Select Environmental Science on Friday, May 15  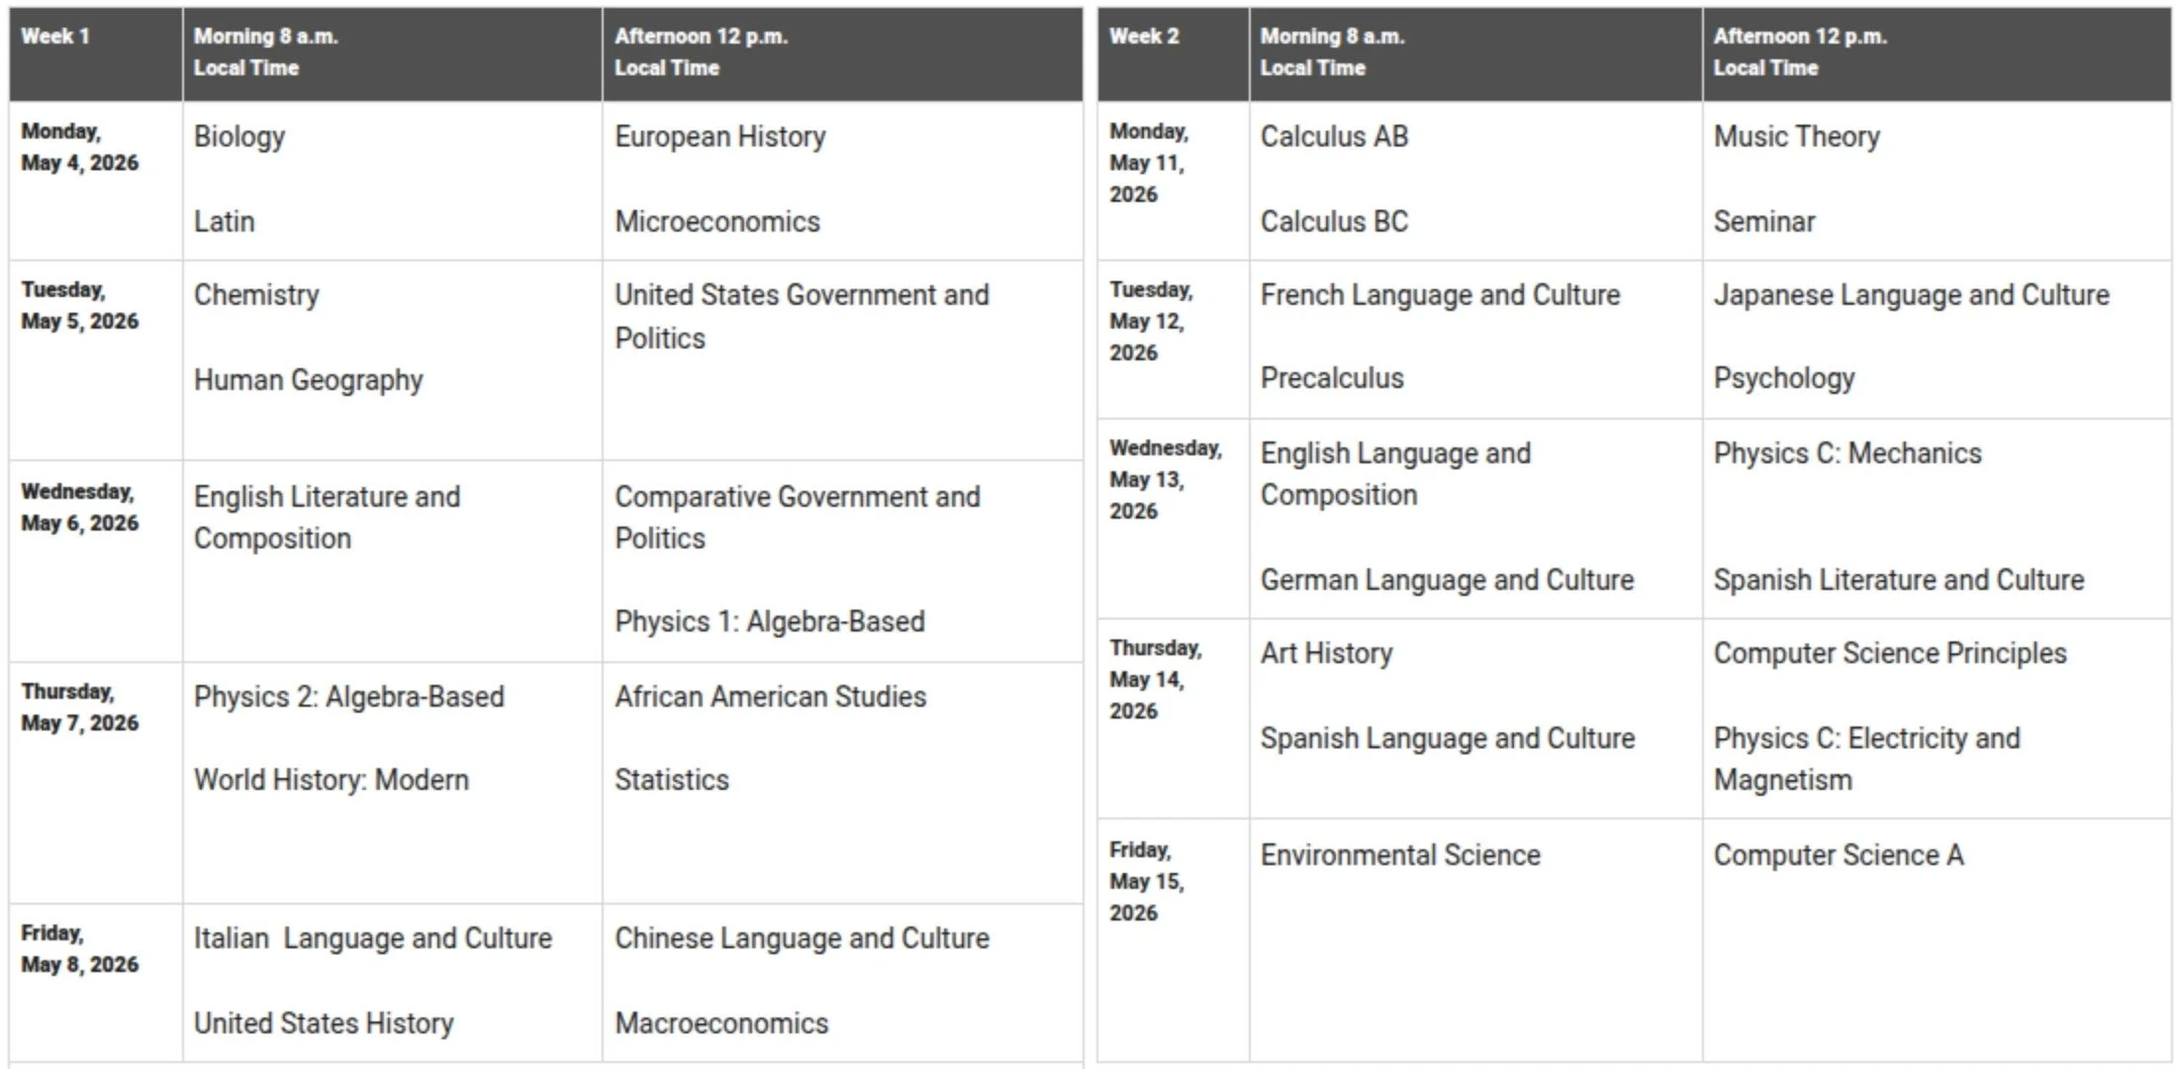1400,855
